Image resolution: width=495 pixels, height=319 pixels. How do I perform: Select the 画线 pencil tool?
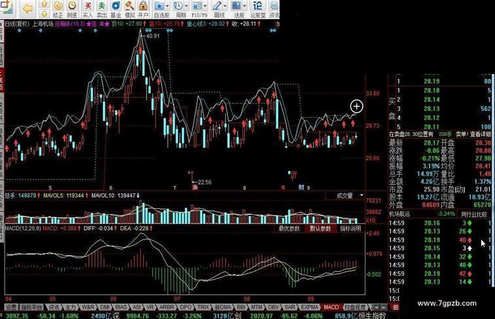coord(217,7)
